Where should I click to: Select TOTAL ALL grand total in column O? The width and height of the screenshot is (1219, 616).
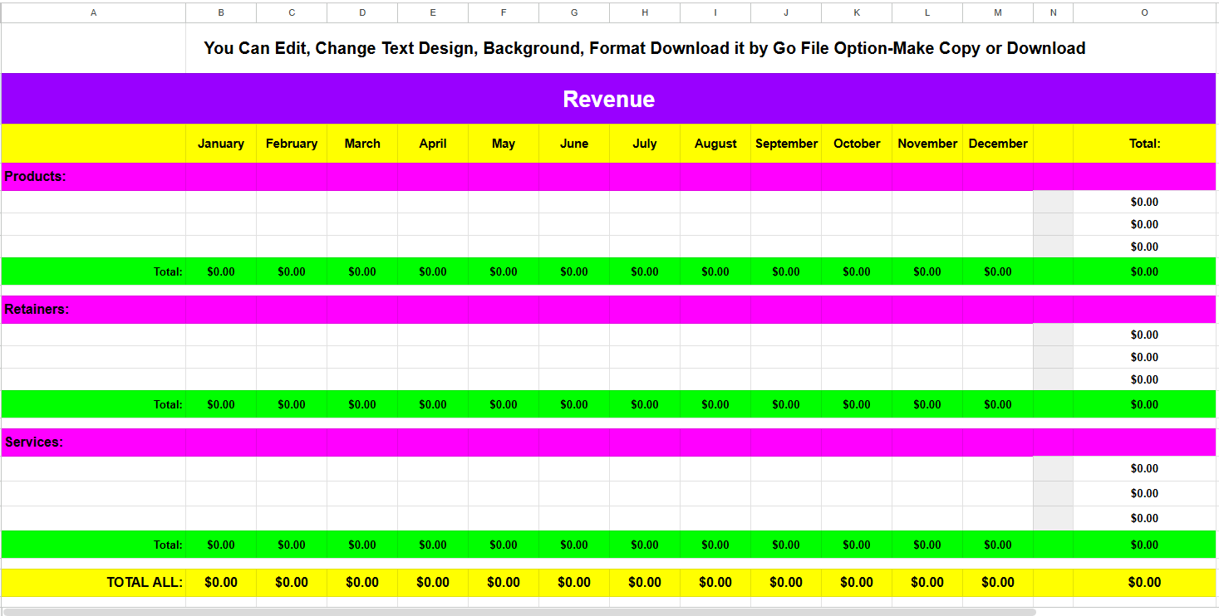1144,582
